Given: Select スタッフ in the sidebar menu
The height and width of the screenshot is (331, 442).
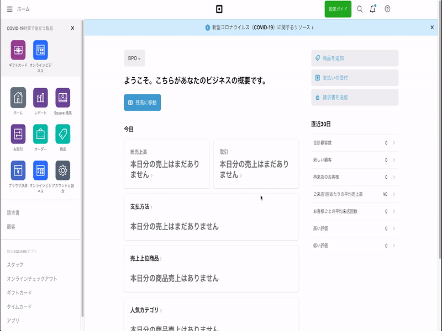Looking at the screenshot, I should coord(15,265).
